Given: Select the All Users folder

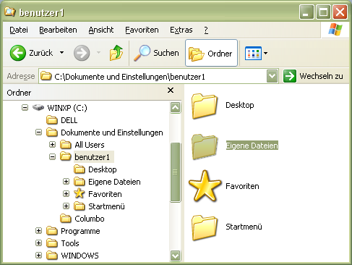Looking at the screenshot, I should tap(82, 145).
